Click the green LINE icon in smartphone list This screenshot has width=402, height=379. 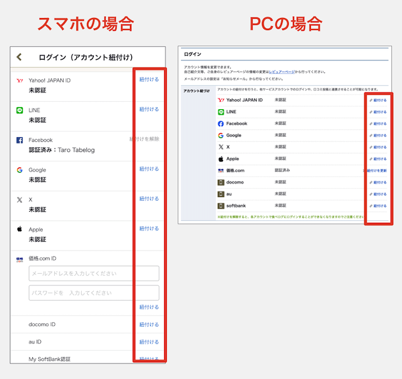coord(19,110)
